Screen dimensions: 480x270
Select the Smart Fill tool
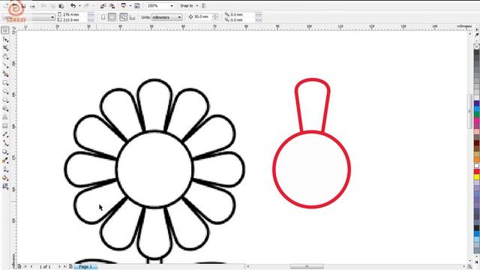[5, 73]
